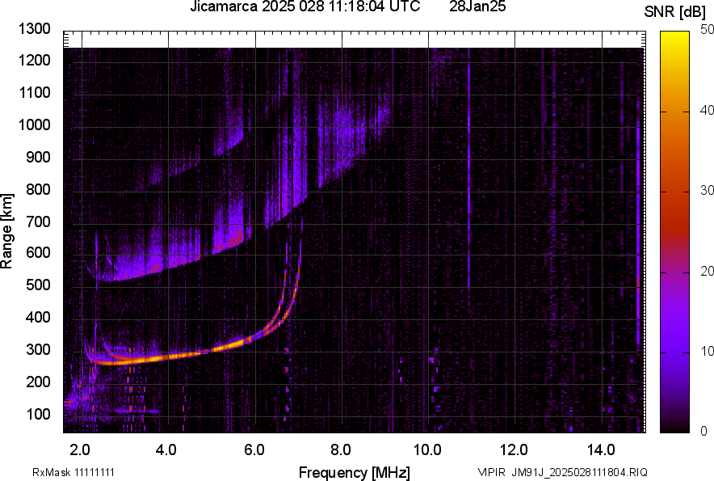The height and width of the screenshot is (481, 714).
Task: Click the Jicamarca timestamp title text
Action: pyautogui.click(x=304, y=7)
